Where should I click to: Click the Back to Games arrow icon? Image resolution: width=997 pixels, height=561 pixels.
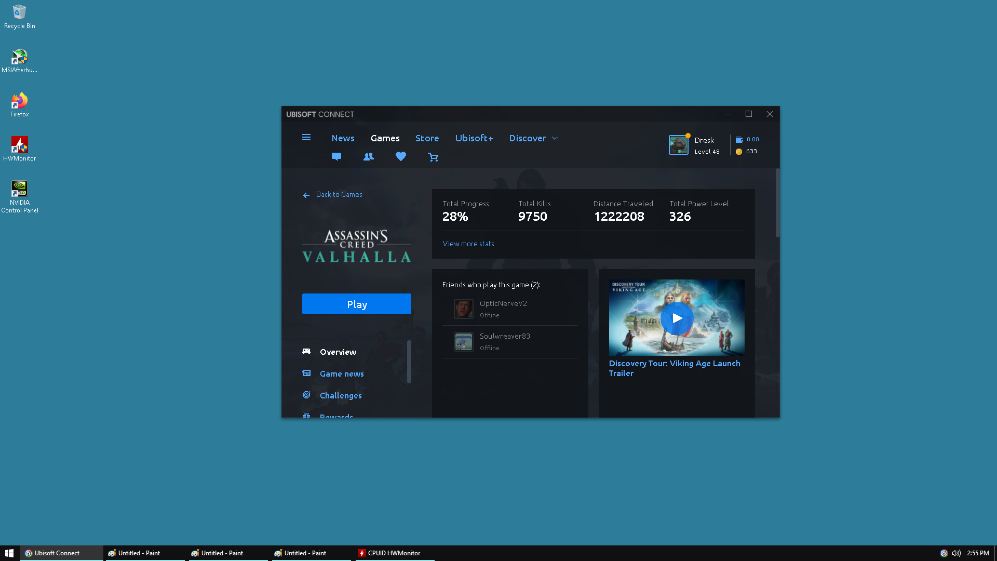306,195
